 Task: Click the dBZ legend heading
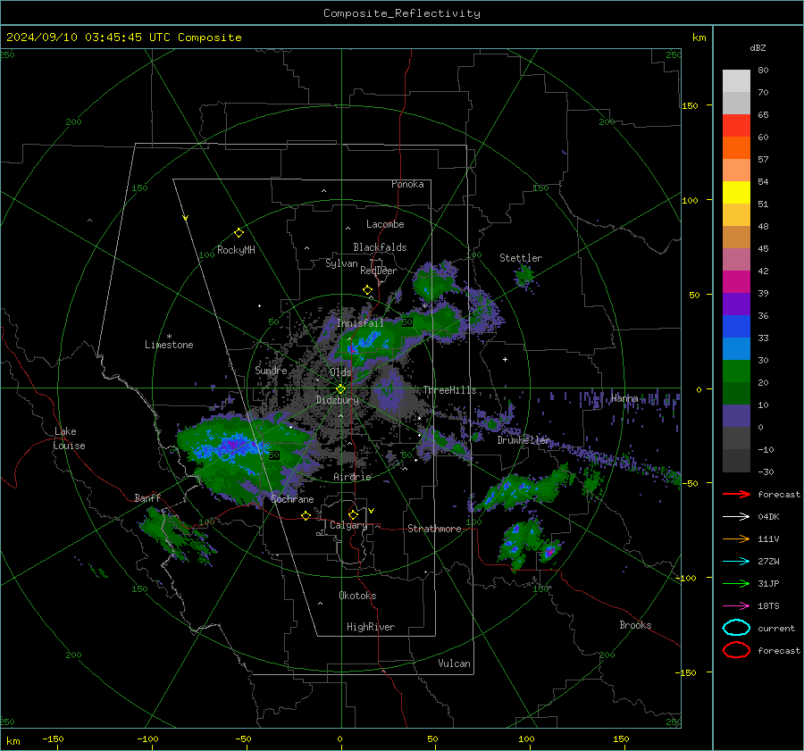pos(758,47)
